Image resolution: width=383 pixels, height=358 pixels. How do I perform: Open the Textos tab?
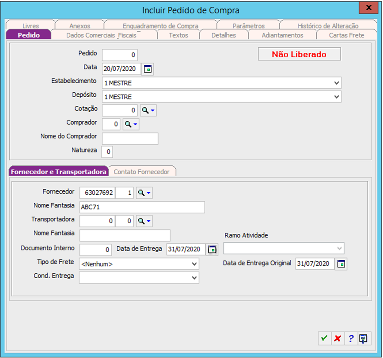tap(179, 35)
